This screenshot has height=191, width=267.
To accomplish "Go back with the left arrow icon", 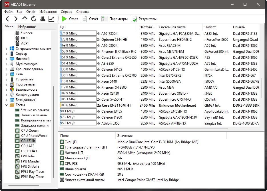I will (x=7, y=19).
